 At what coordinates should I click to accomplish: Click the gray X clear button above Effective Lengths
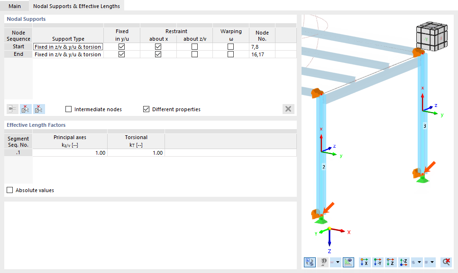pos(288,109)
